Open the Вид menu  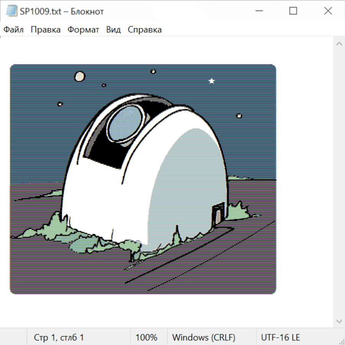(x=113, y=30)
